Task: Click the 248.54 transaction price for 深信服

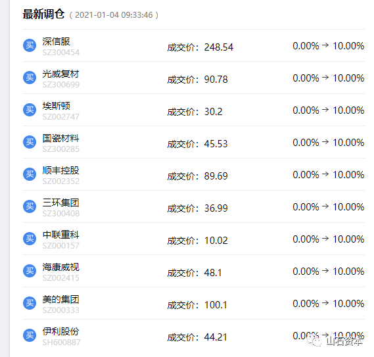Action: (x=219, y=47)
